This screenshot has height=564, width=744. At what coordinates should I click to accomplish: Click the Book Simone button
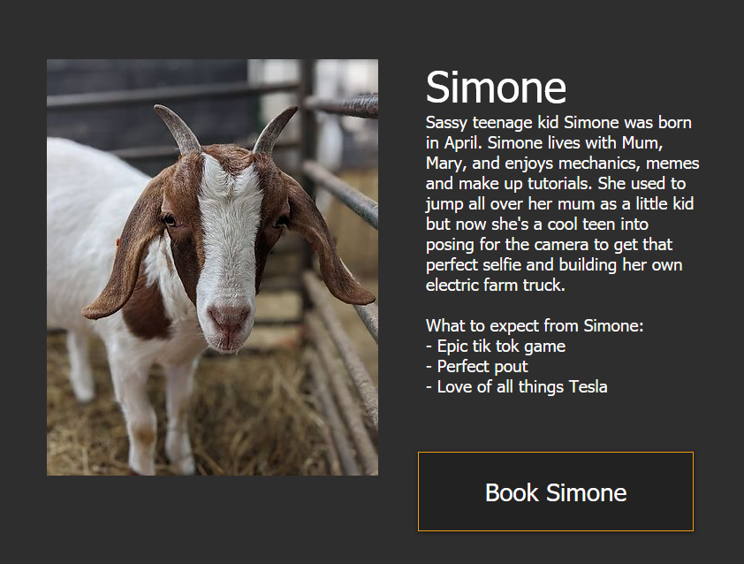tap(556, 492)
